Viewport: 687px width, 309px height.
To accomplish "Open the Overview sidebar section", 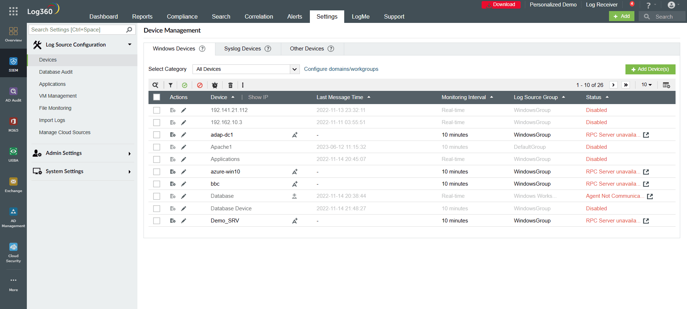I will pyautogui.click(x=13, y=35).
